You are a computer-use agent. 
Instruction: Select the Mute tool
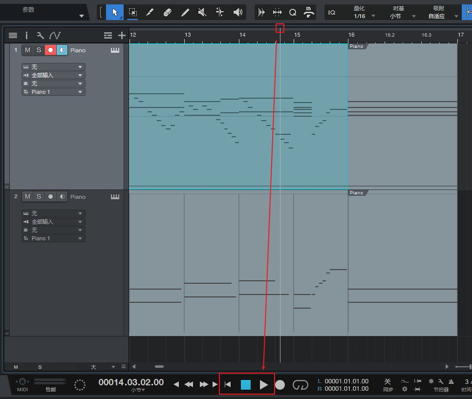click(202, 12)
